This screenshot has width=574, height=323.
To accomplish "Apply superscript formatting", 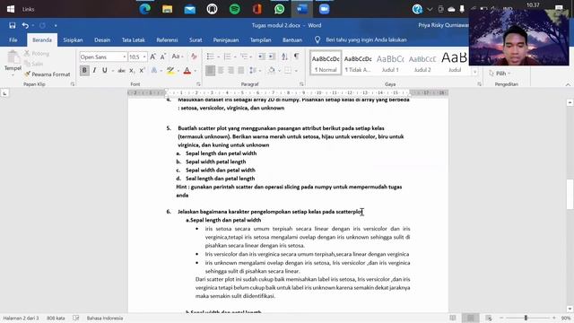I will tap(142, 70).
